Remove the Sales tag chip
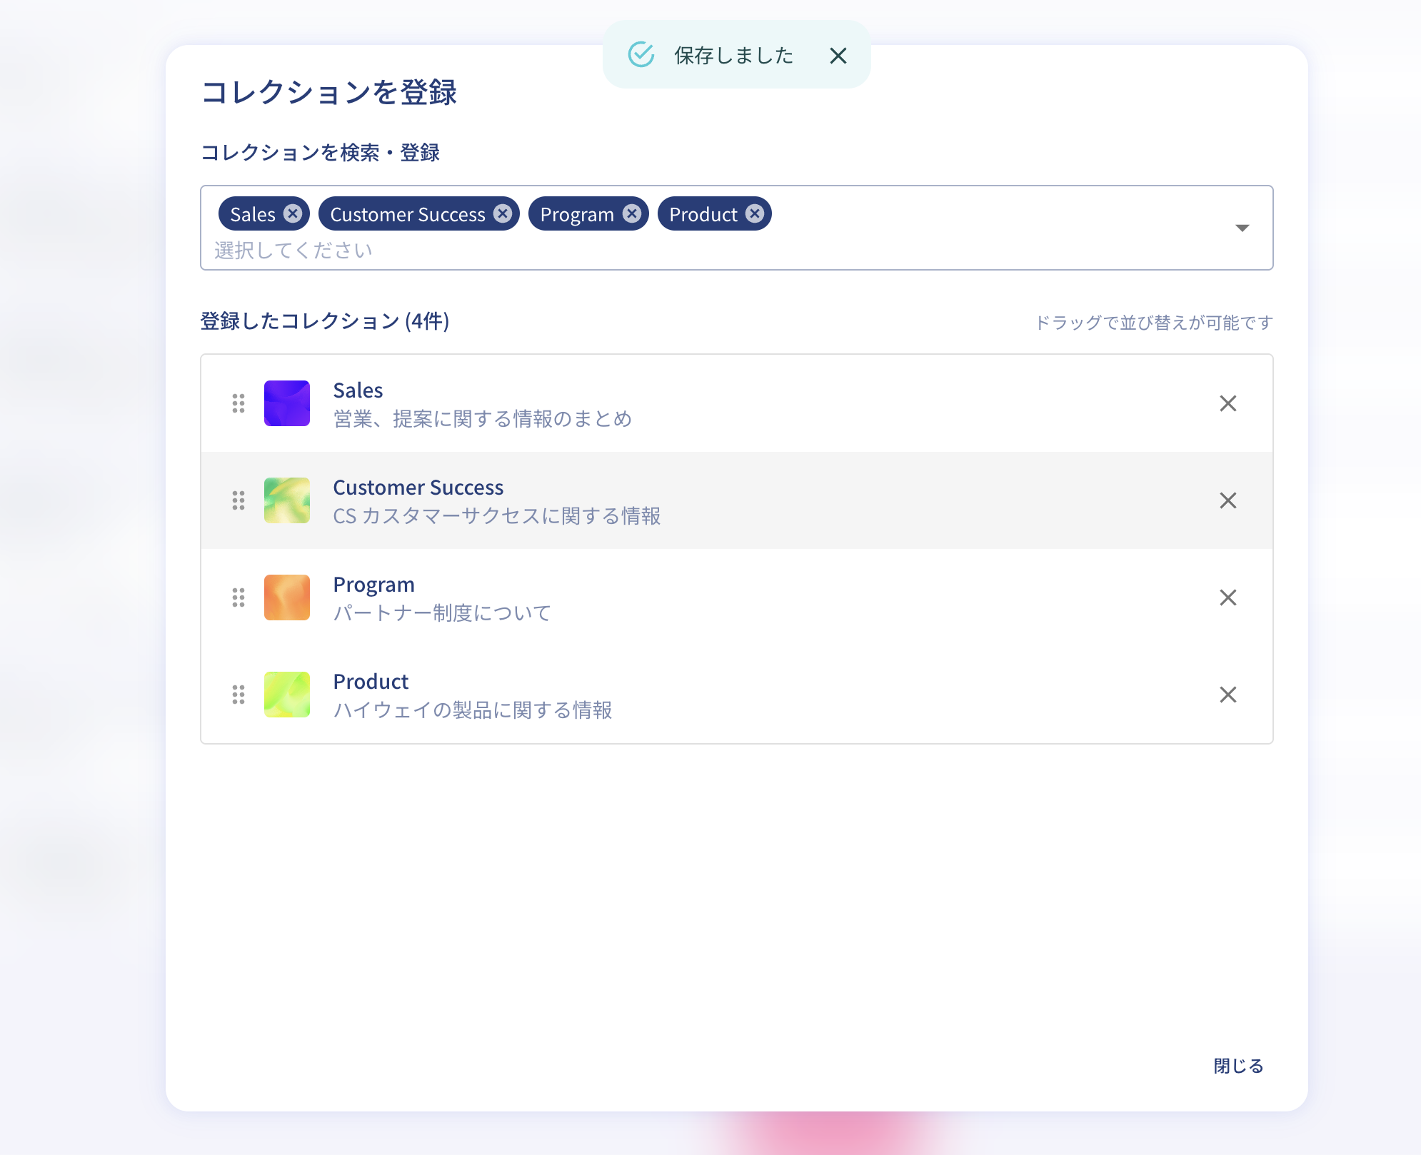Image resolution: width=1421 pixels, height=1155 pixels. (293, 213)
